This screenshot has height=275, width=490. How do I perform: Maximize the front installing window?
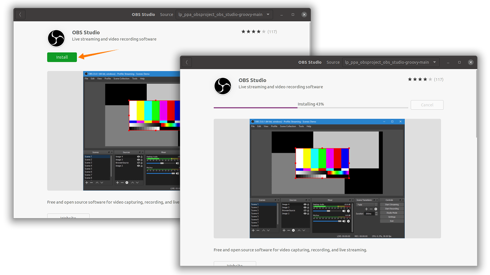pos(459,62)
